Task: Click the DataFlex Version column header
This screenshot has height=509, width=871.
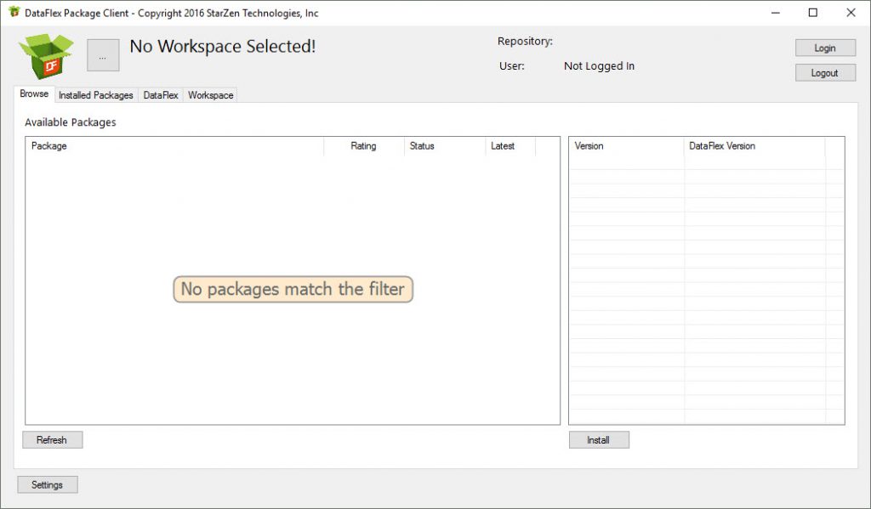Action: tap(755, 146)
